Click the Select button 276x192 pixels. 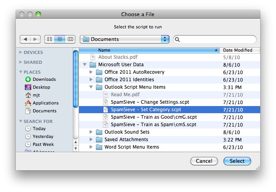[237, 161]
